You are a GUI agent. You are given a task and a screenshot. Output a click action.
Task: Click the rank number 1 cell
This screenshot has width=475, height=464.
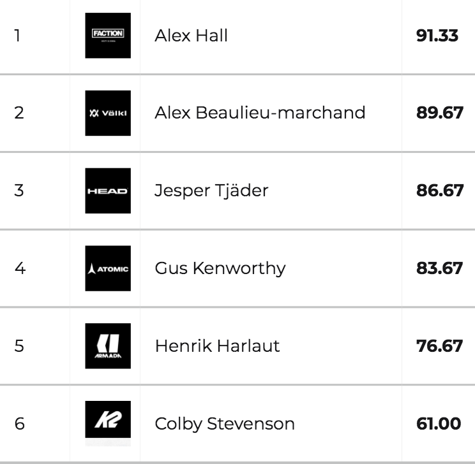coord(18,36)
